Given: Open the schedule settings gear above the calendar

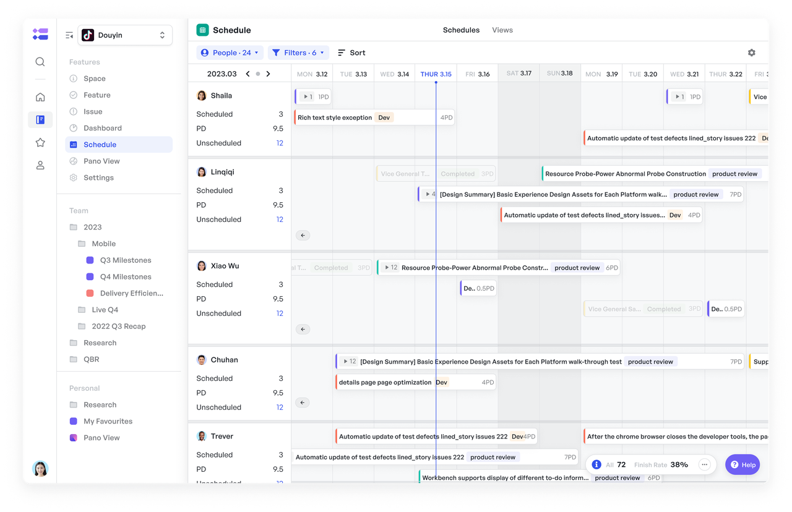Looking at the screenshot, I should pos(751,53).
